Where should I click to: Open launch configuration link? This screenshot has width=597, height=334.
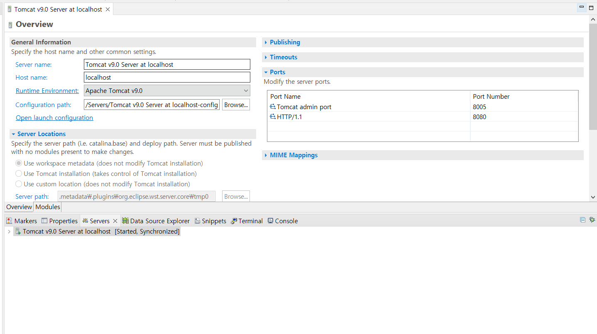pyautogui.click(x=54, y=117)
